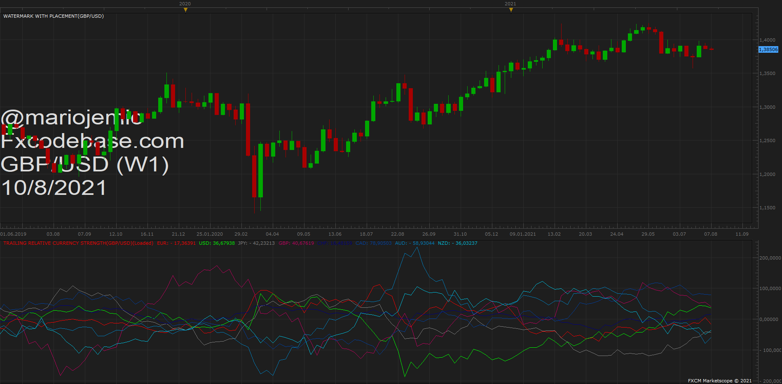The image size is (782, 384).
Task: Click the 05.12 date axis label
Action: (492, 234)
